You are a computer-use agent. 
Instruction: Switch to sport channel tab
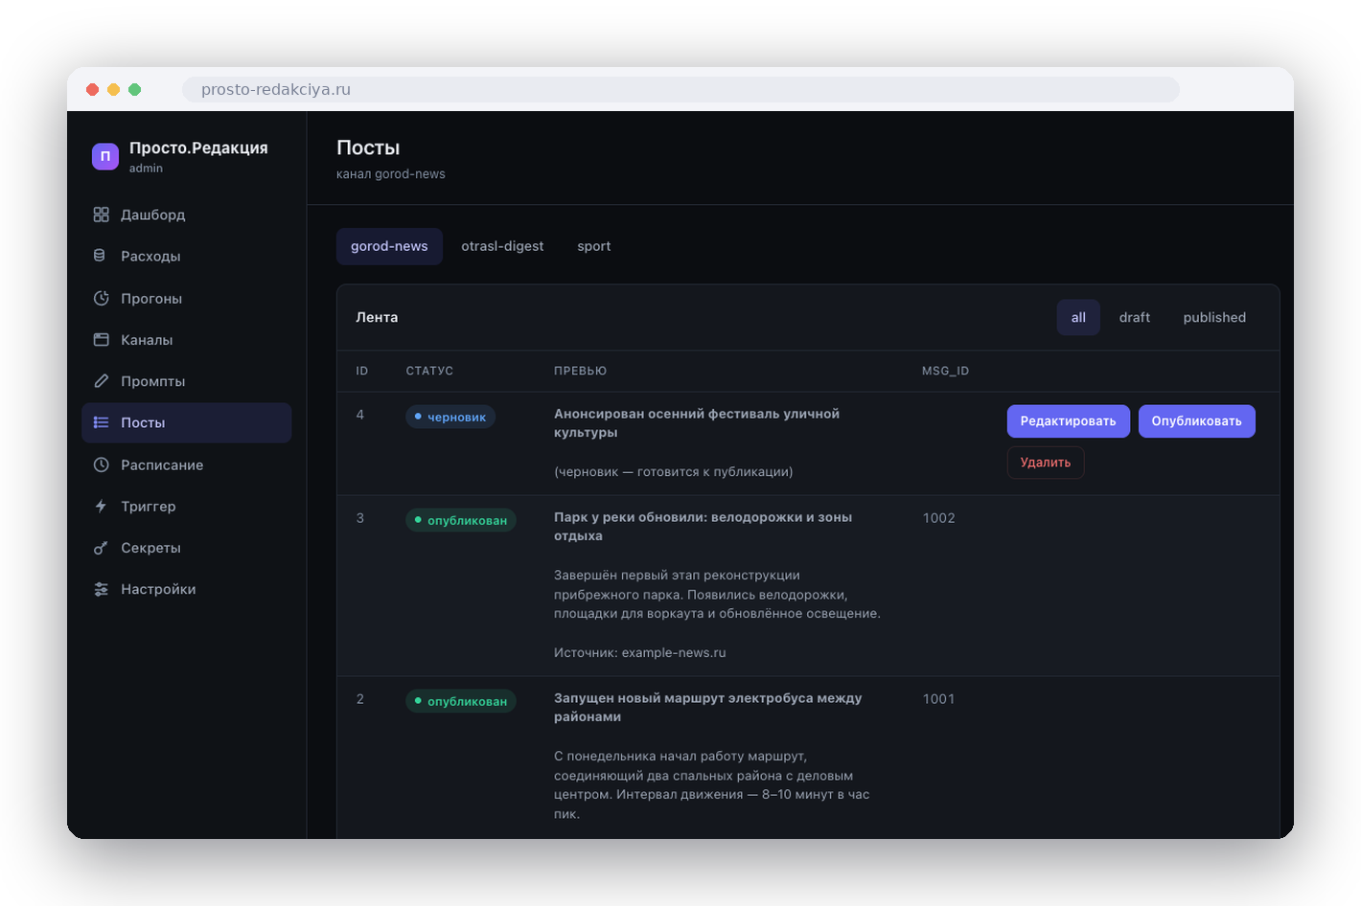pyautogui.click(x=594, y=246)
